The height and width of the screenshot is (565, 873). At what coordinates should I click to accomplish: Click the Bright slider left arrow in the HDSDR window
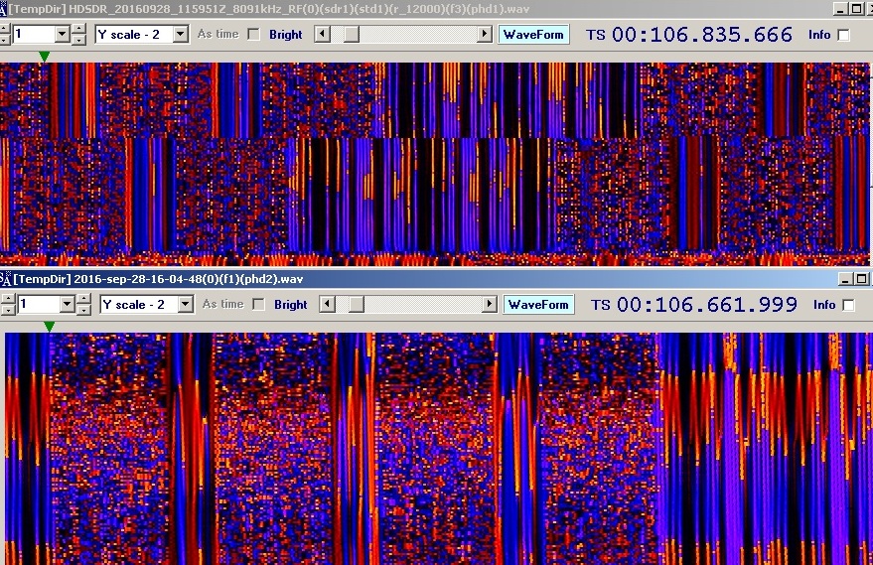point(322,35)
